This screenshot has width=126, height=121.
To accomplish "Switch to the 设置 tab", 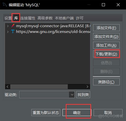I will tap(8, 18).
